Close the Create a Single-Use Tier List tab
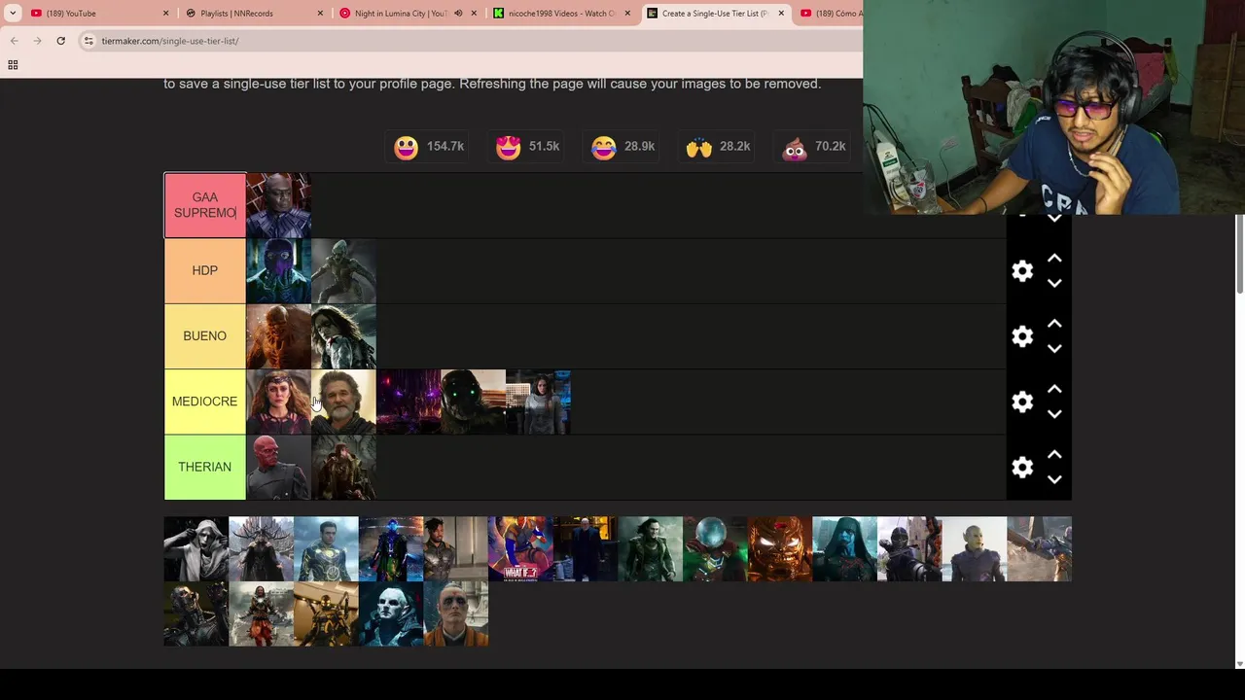 point(781,14)
